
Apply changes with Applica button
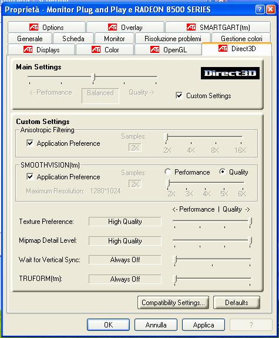[203, 324]
